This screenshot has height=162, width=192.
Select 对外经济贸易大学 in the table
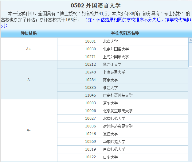118,126
